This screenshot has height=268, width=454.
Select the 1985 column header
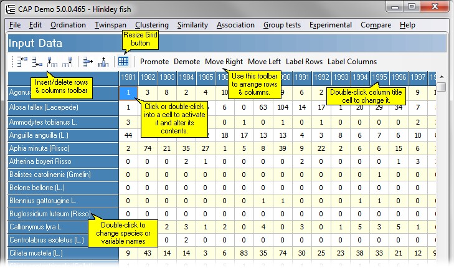tap(206, 77)
